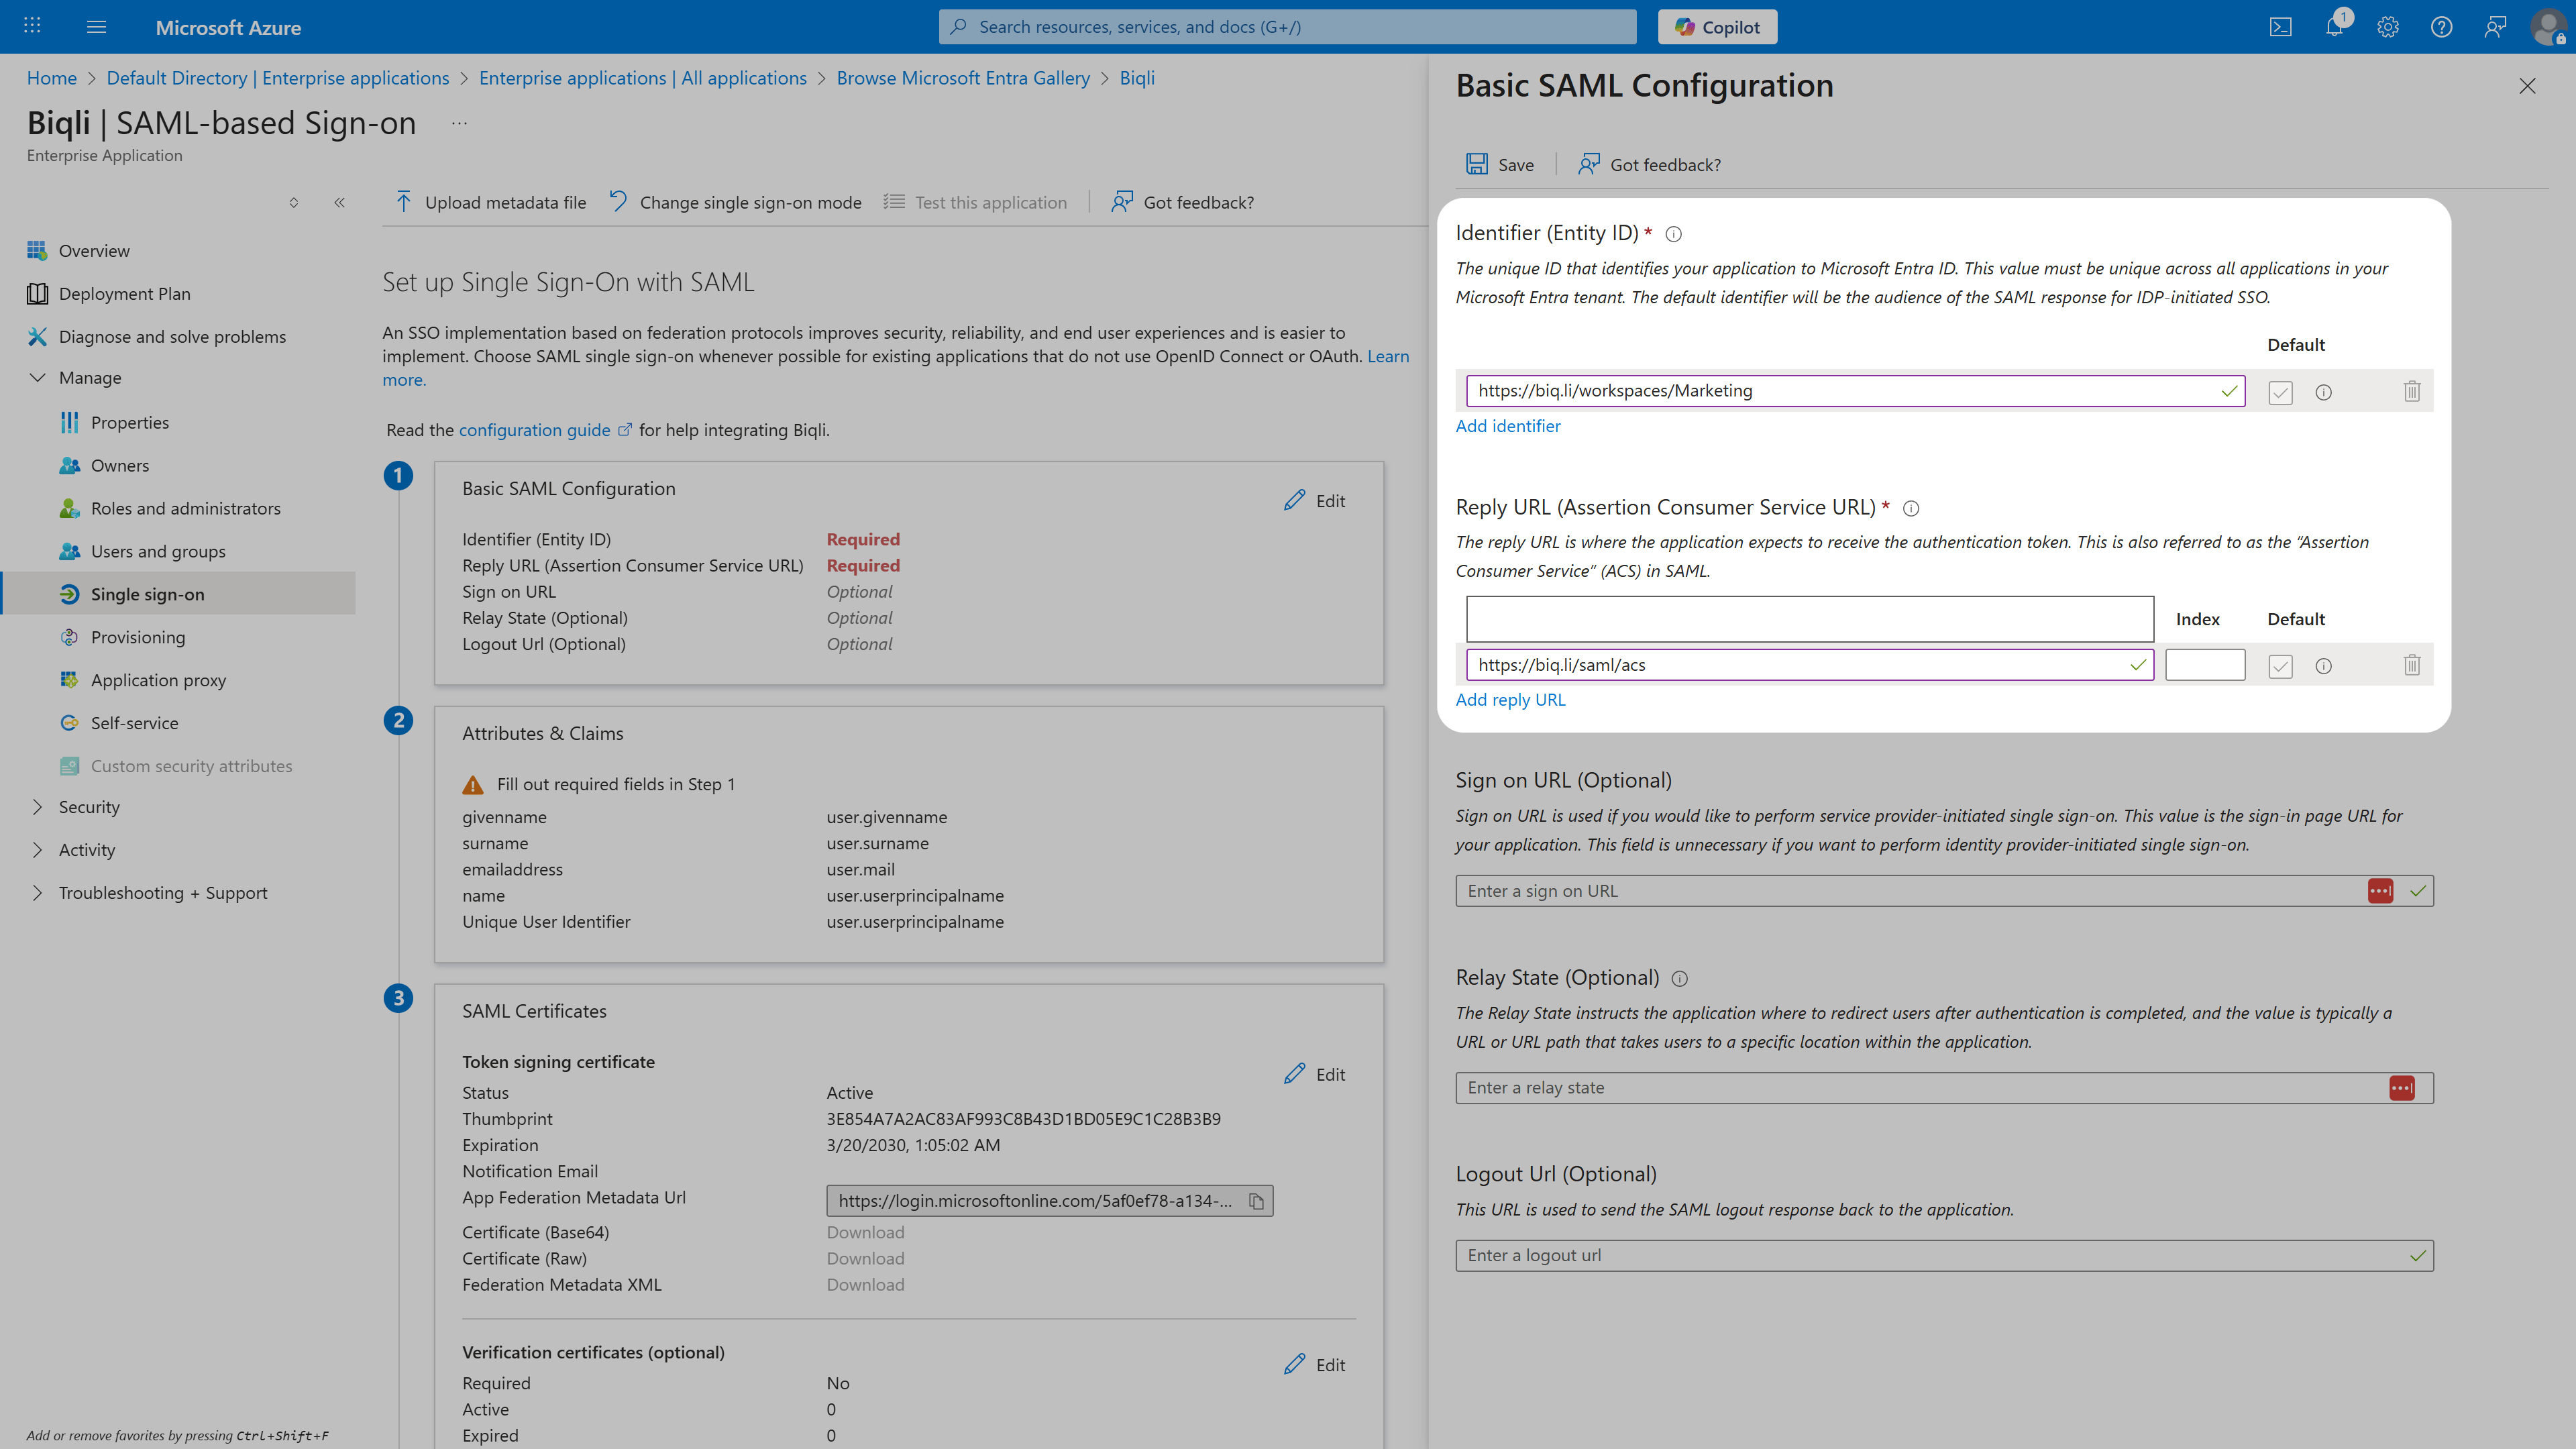Click the global search box

[1287, 27]
